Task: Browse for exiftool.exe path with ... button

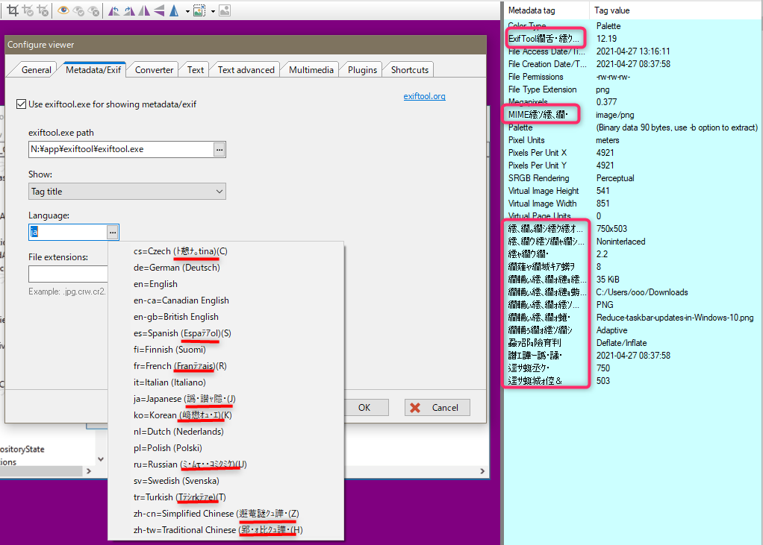Action: click(x=219, y=150)
